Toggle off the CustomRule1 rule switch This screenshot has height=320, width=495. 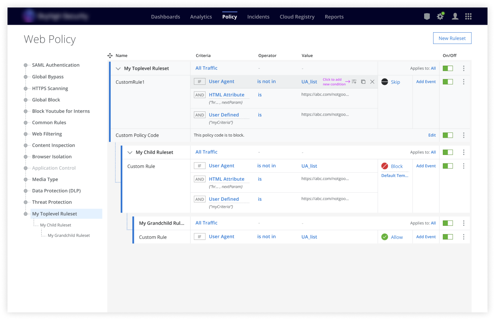pyautogui.click(x=448, y=82)
